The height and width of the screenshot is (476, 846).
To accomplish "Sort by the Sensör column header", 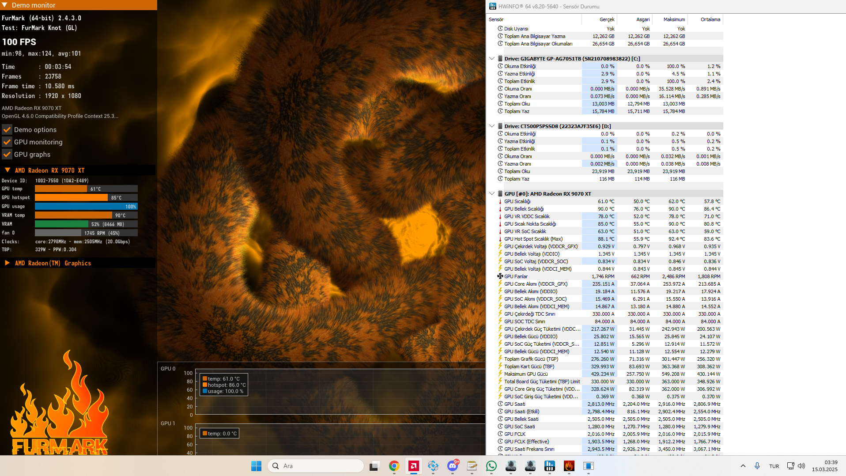I will 534,19.
